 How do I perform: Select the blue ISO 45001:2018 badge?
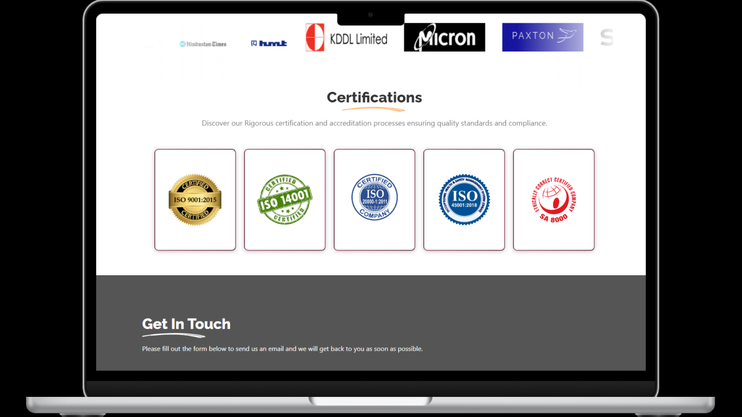point(464,199)
